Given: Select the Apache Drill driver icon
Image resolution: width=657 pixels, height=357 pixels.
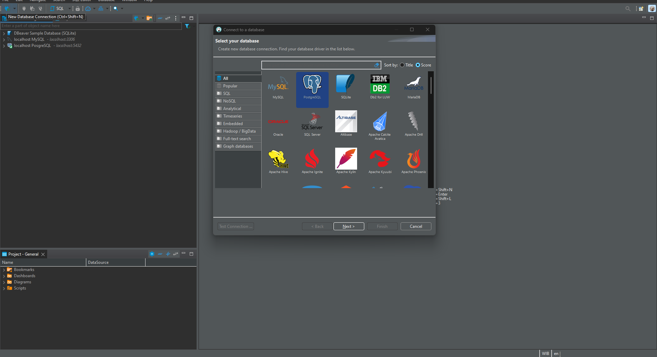Looking at the screenshot, I should [414, 124].
